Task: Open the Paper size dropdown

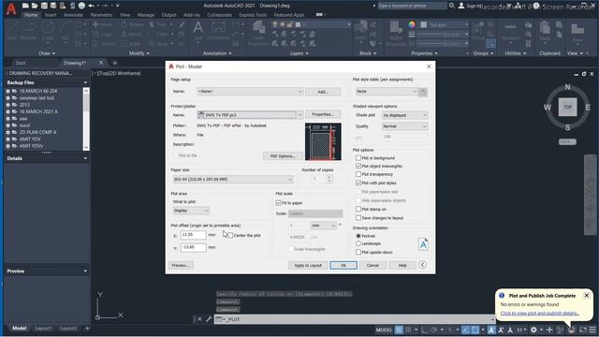Action: click(233, 179)
